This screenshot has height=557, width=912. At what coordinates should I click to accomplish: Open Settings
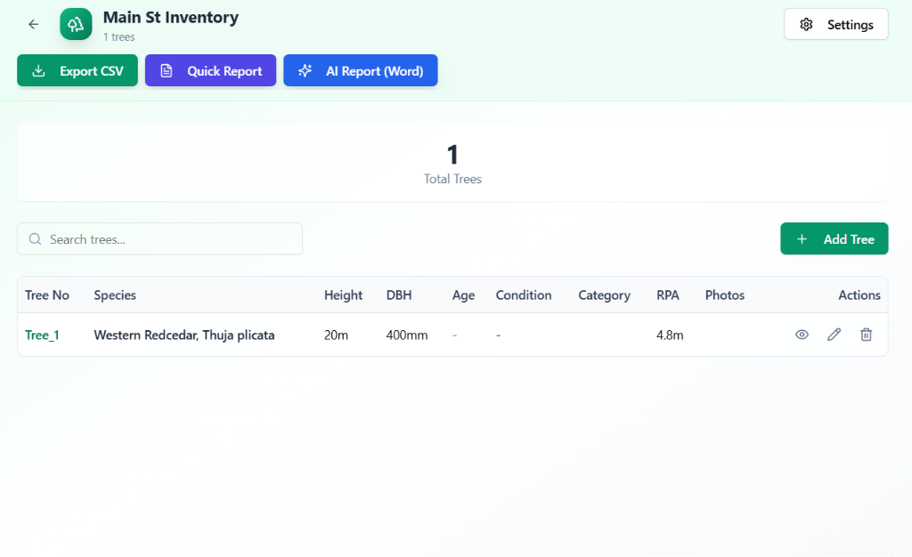point(835,24)
